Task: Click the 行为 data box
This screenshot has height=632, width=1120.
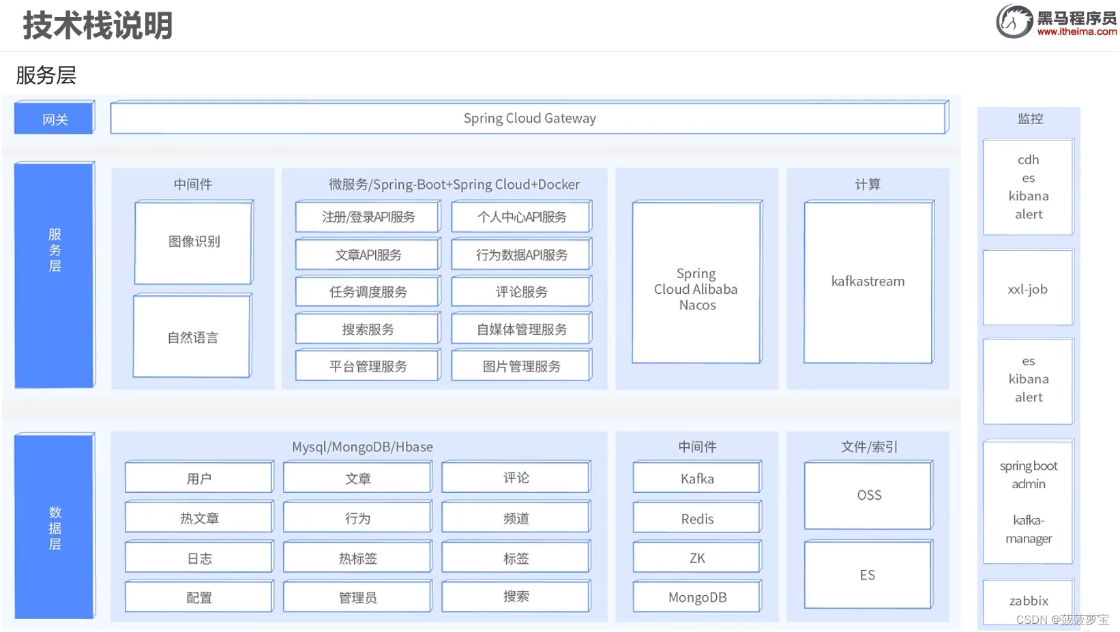Action: coord(357,517)
